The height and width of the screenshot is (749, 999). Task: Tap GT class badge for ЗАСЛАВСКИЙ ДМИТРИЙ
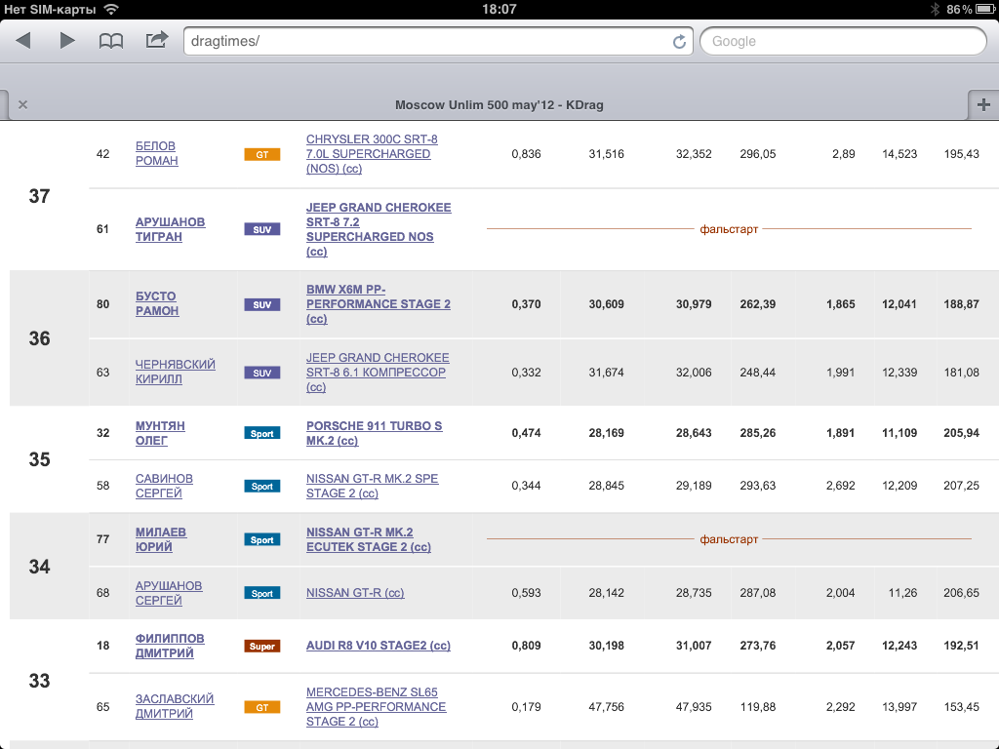point(261,707)
